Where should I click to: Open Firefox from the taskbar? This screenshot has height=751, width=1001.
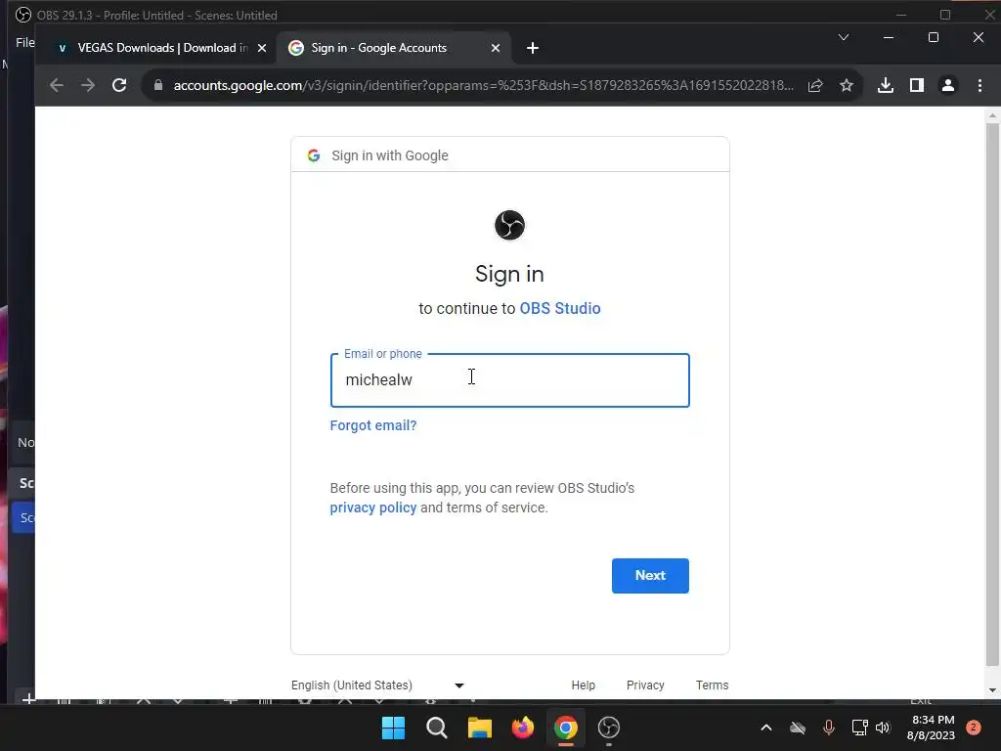click(x=523, y=728)
